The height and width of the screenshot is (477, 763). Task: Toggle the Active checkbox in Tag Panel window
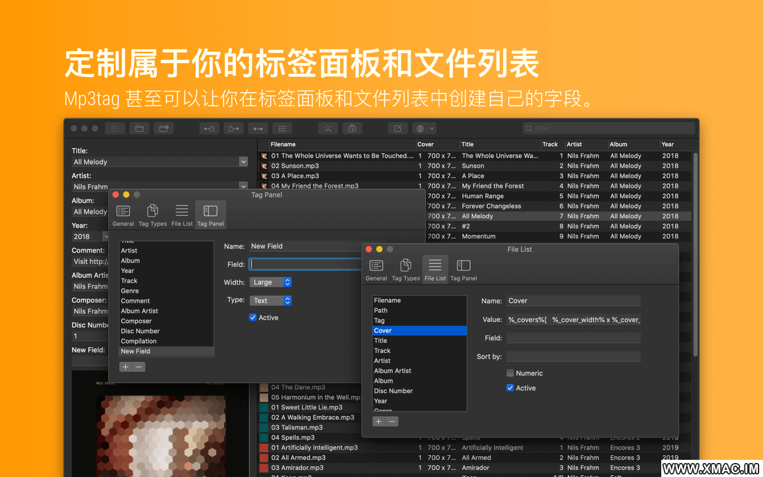pyautogui.click(x=253, y=317)
